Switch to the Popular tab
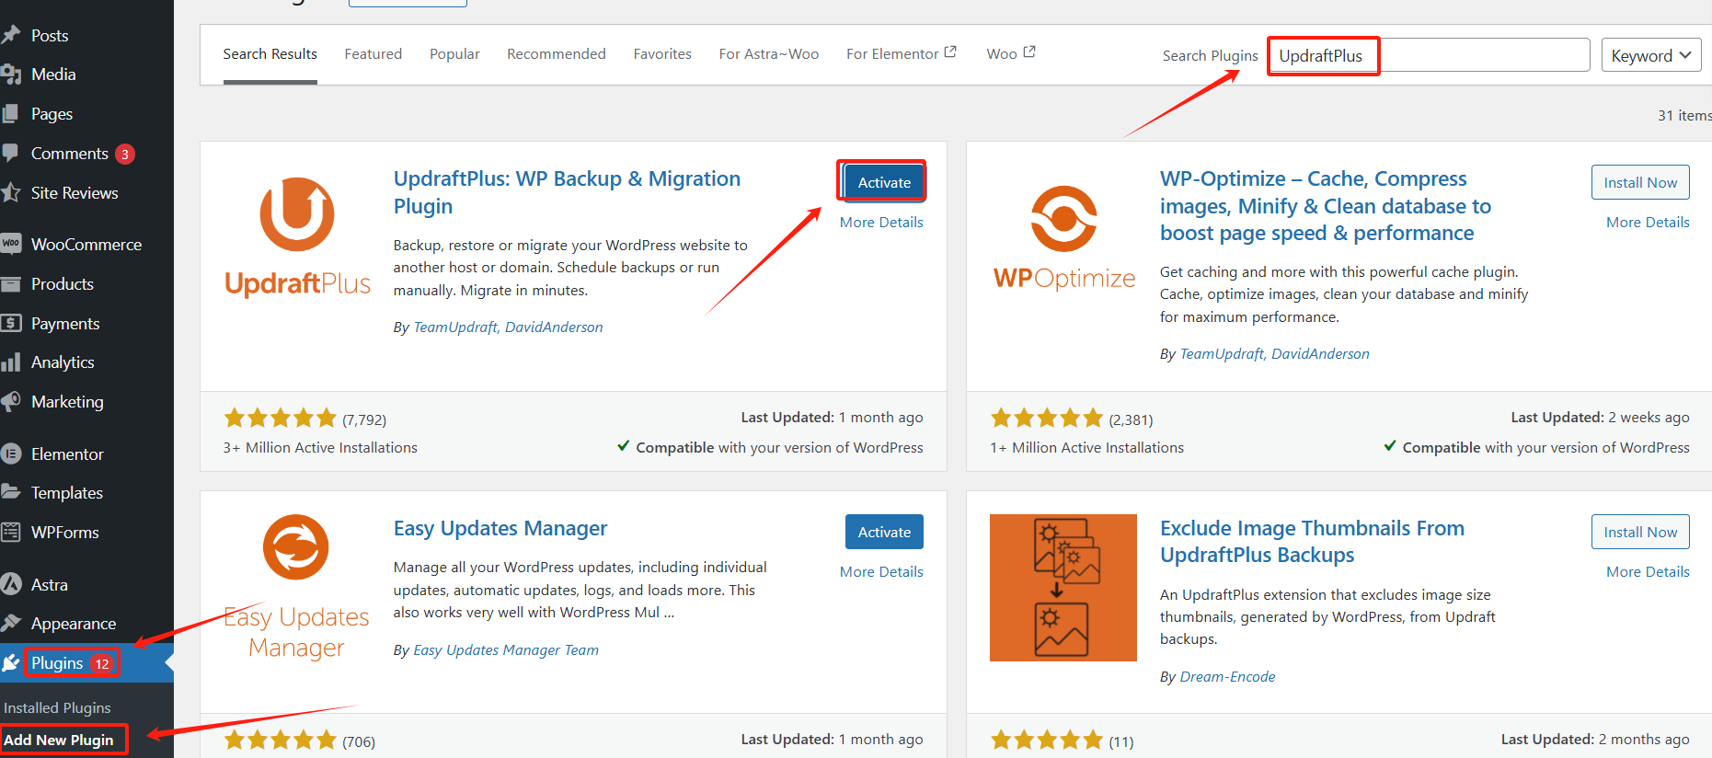Screen dimensions: 1712x758 [x=454, y=54]
